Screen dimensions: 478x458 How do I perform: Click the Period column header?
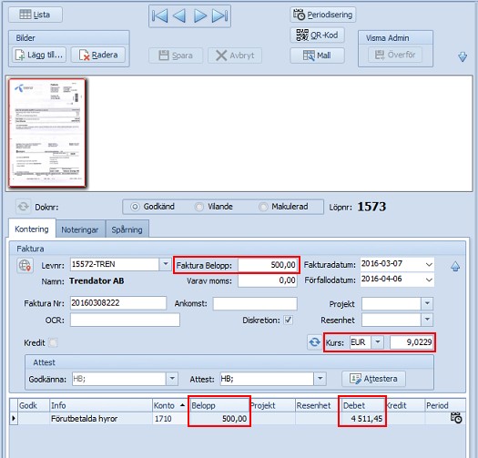pyautogui.click(x=445, y=405)
